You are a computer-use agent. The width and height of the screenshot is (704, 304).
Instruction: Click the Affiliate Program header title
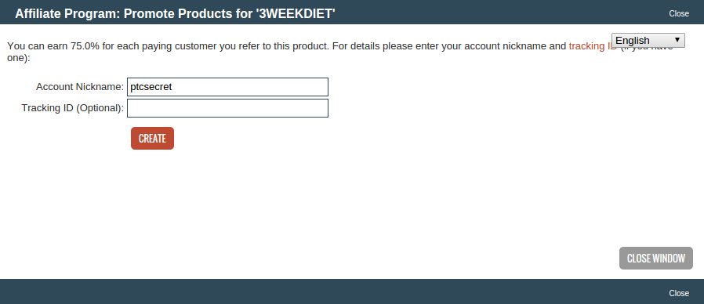175,14
